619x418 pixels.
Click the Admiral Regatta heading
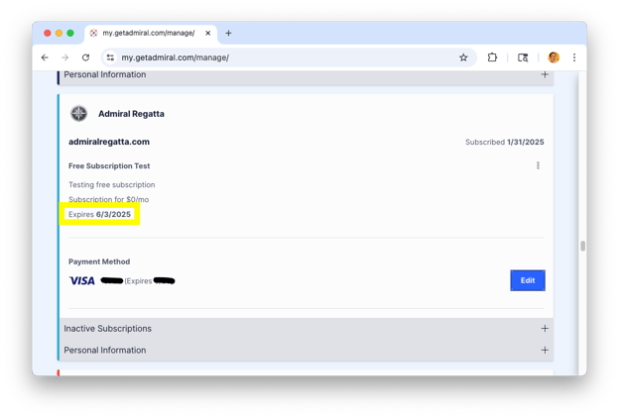point(131,114)
